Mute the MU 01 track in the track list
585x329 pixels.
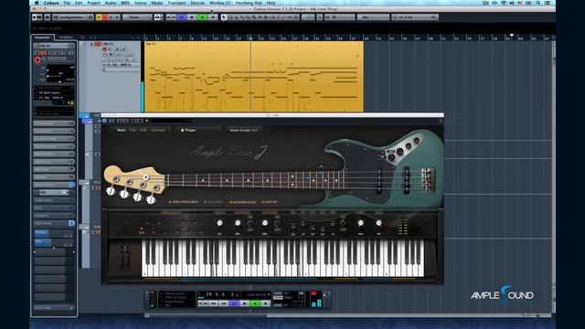coord(91,44)
